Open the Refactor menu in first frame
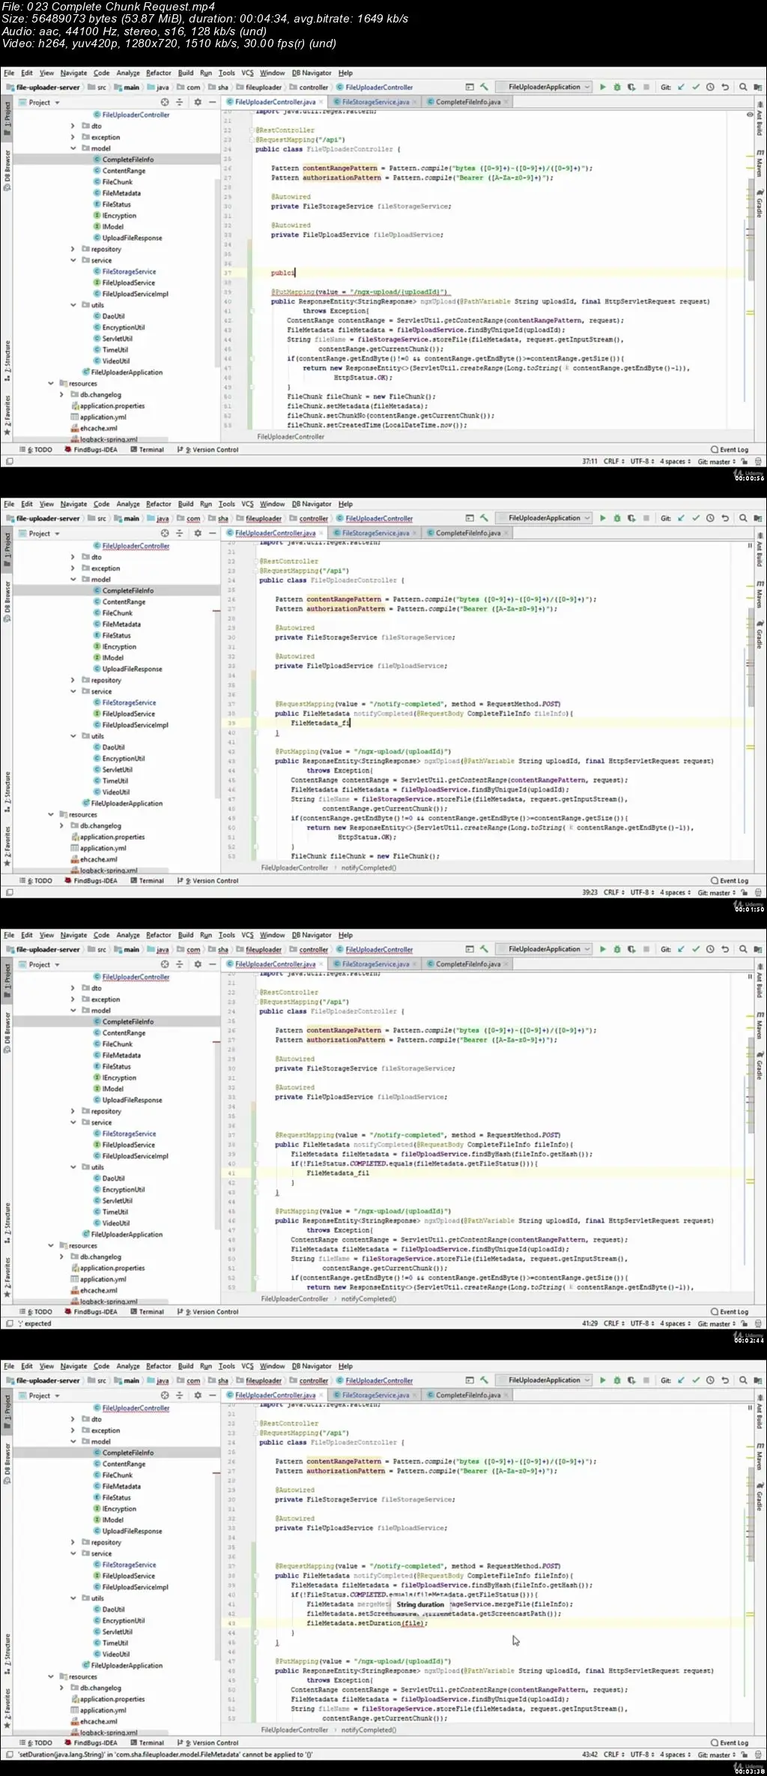Viewport: 767px width, 1776px height. tap(159, 73)
